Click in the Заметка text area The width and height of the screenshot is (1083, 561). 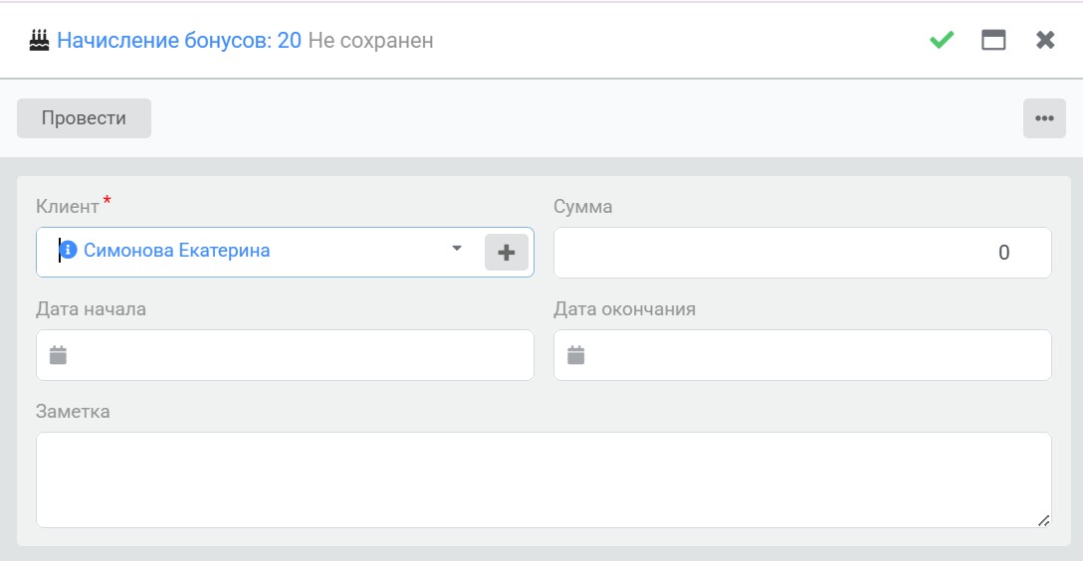pos(543,480)
